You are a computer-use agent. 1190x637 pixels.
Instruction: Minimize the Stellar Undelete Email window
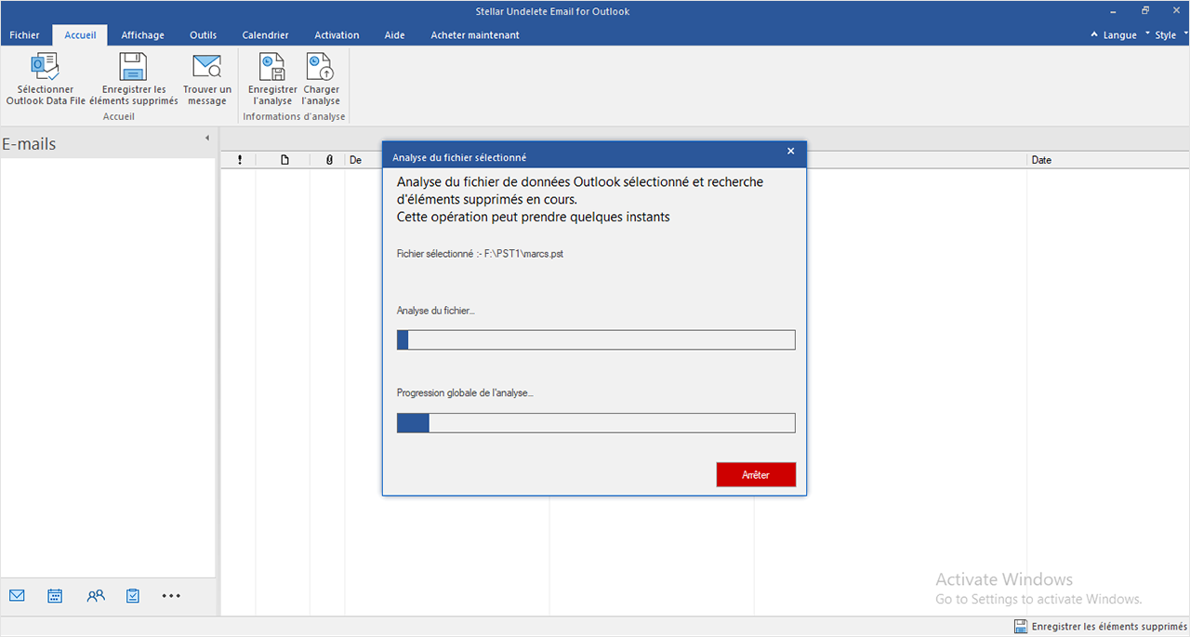[1114, 11]
